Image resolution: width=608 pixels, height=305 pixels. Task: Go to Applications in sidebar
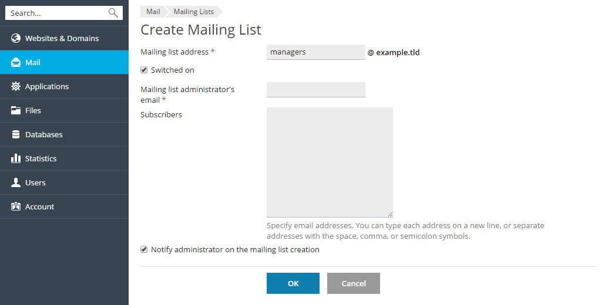(x=47, y=86)
